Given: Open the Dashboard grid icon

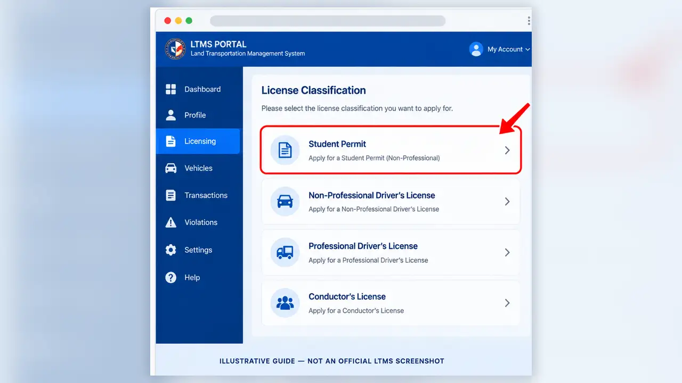Looking at the screenshot, I should [170, 89].
